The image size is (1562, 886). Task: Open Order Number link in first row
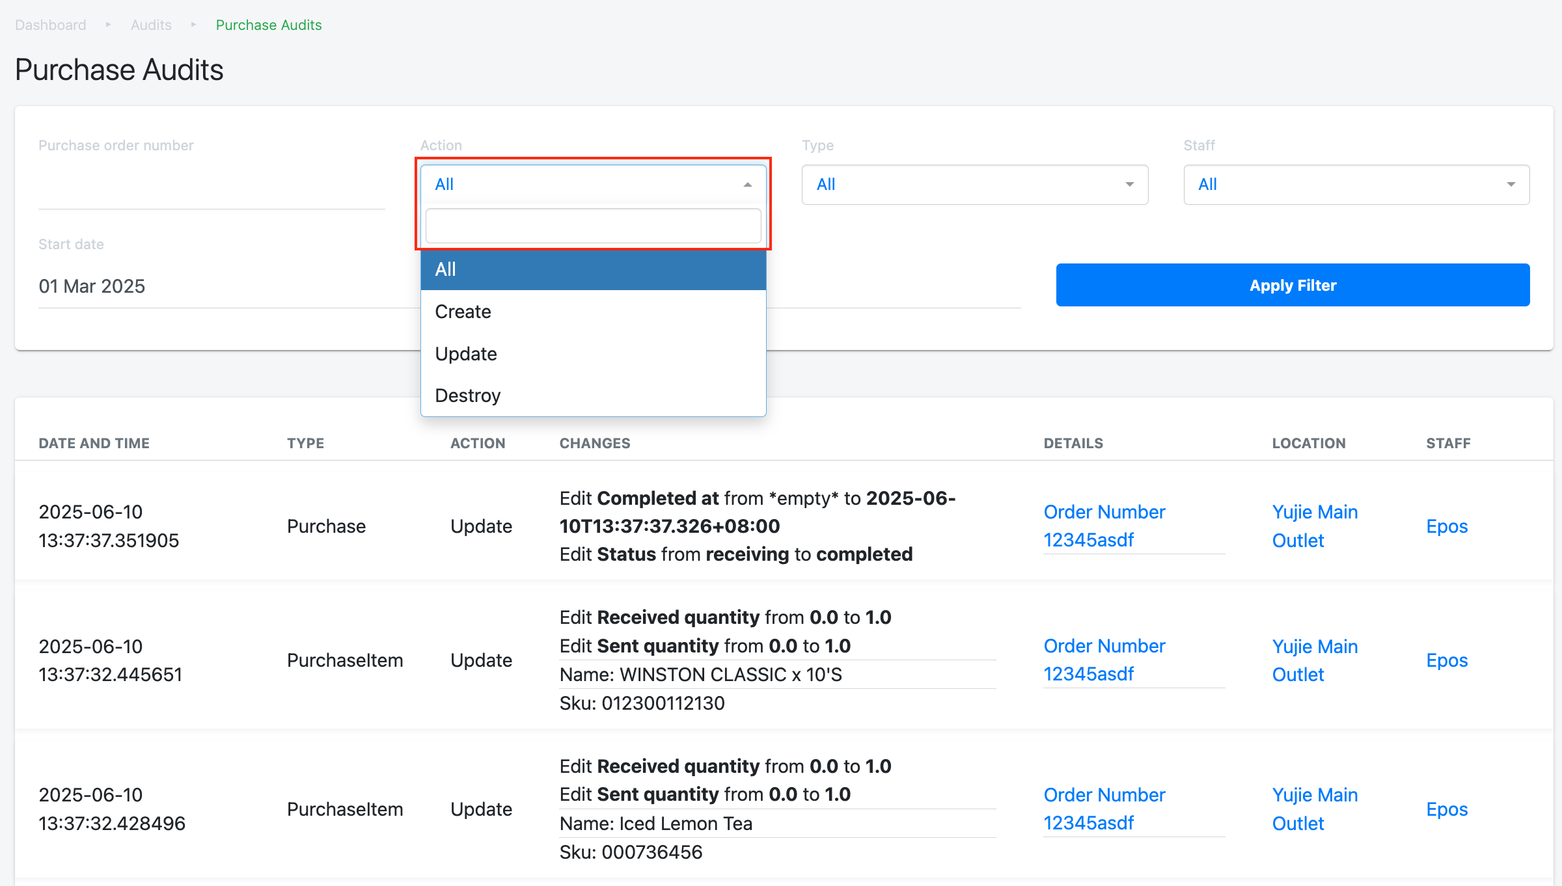[1104, 526]
